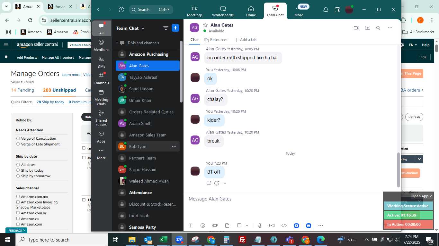This screenshot has height=246, width=439.
Task: Open more options in chat header
Action: click(390, 28)
